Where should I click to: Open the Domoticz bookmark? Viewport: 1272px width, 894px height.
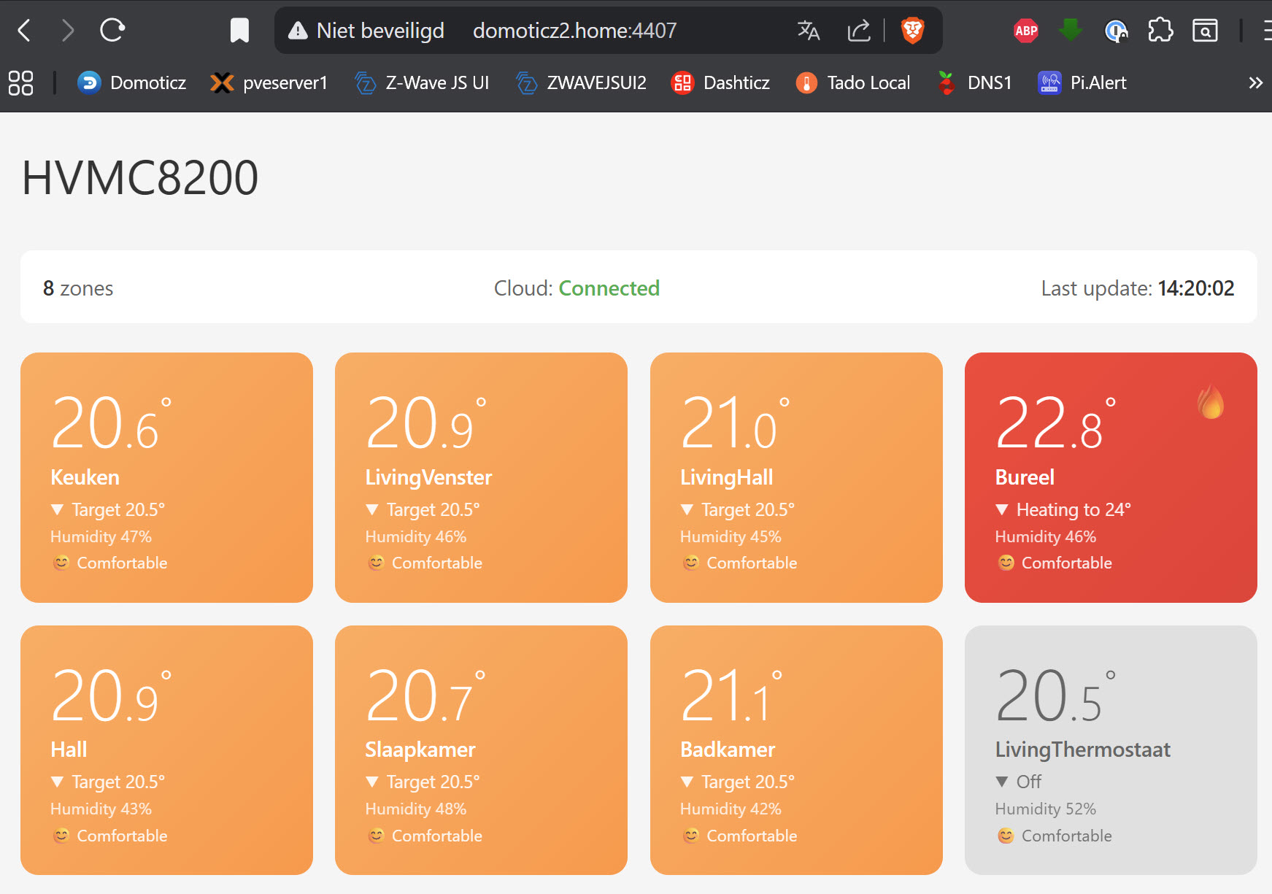click(132, 83)
